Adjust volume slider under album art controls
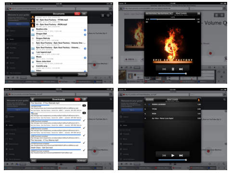This screenshot has height=173, width=231. [x=172, y=74]
